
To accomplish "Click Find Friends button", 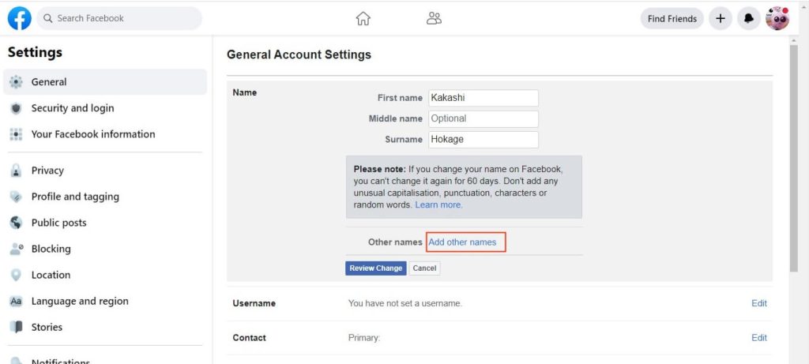I will (672, 19).
